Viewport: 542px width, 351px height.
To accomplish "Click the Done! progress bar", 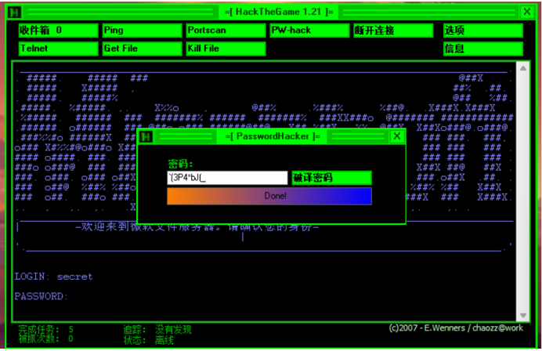I will 269,196.
